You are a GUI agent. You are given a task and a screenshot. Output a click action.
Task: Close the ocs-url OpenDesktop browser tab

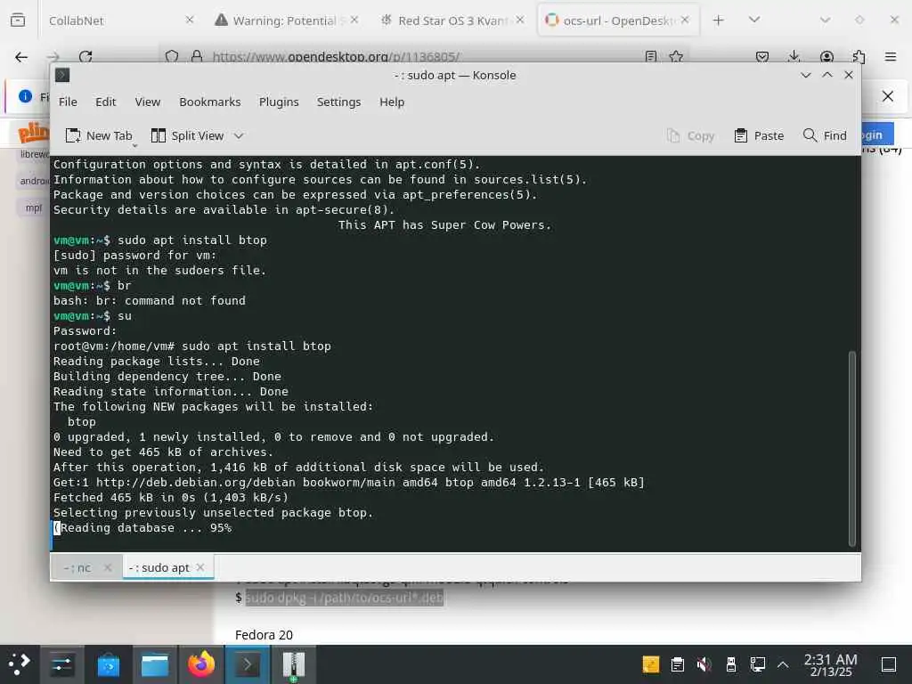coord(685,20)
